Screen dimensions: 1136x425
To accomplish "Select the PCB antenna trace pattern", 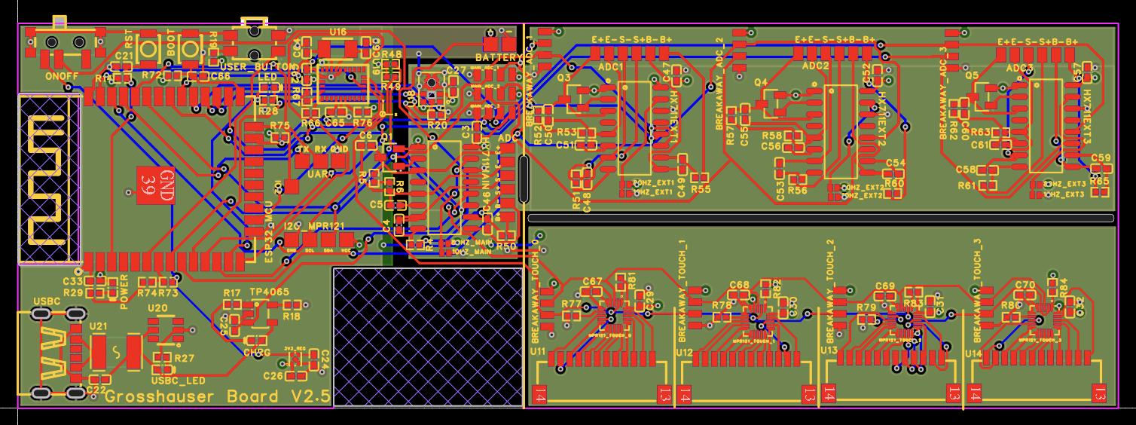I will click(x=45, y=179).
